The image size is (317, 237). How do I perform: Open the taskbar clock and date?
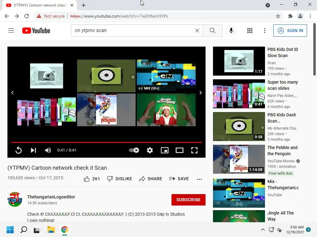click(x=295, y=230)
